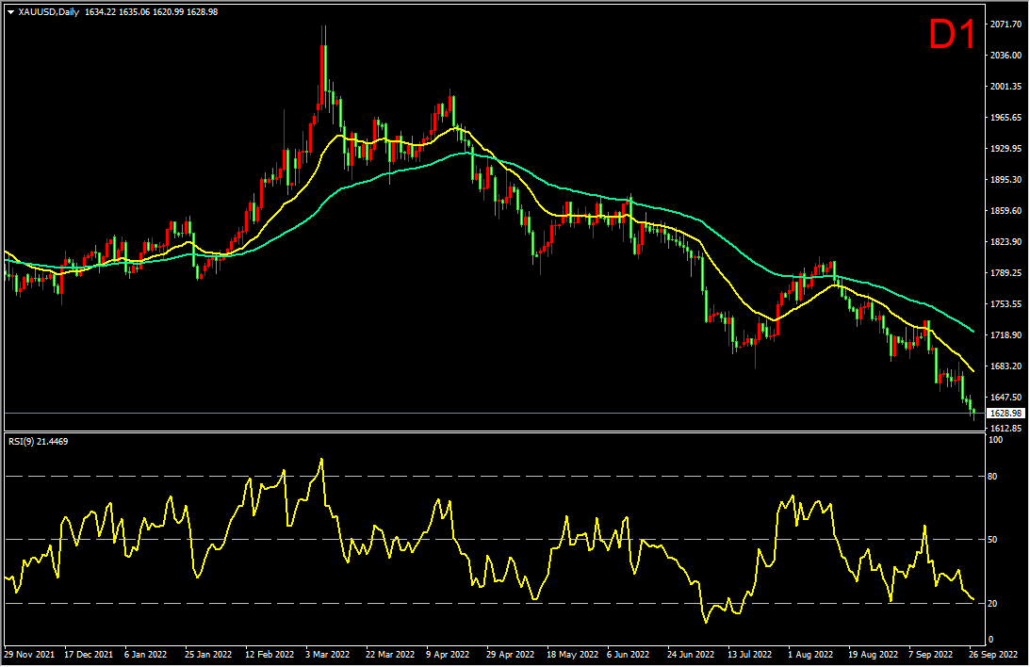Click the 19 Aug 2022 date label

click(x=873, y=655)
